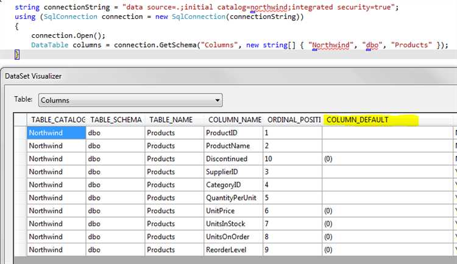
Task: Select the highlighted Northwind cell in ProductID row
Action: 57,133
